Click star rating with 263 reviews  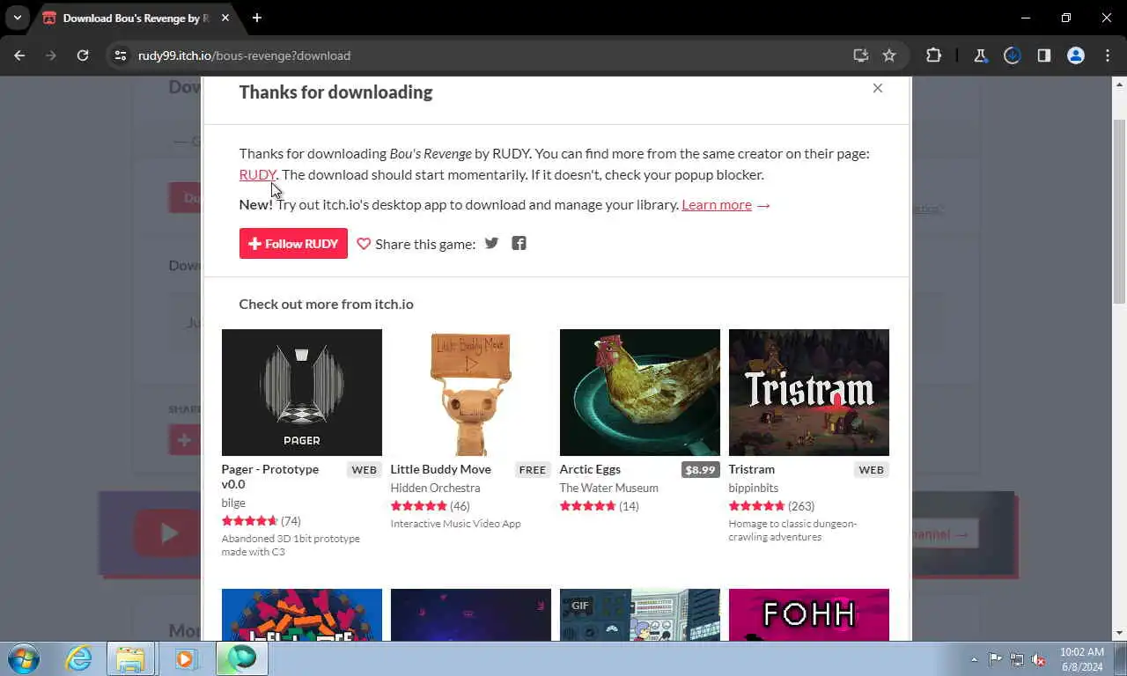pos(756,505)
